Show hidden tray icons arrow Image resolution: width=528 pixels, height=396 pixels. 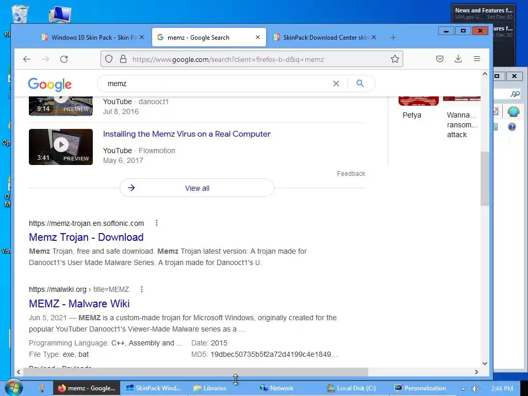point(464,389)
